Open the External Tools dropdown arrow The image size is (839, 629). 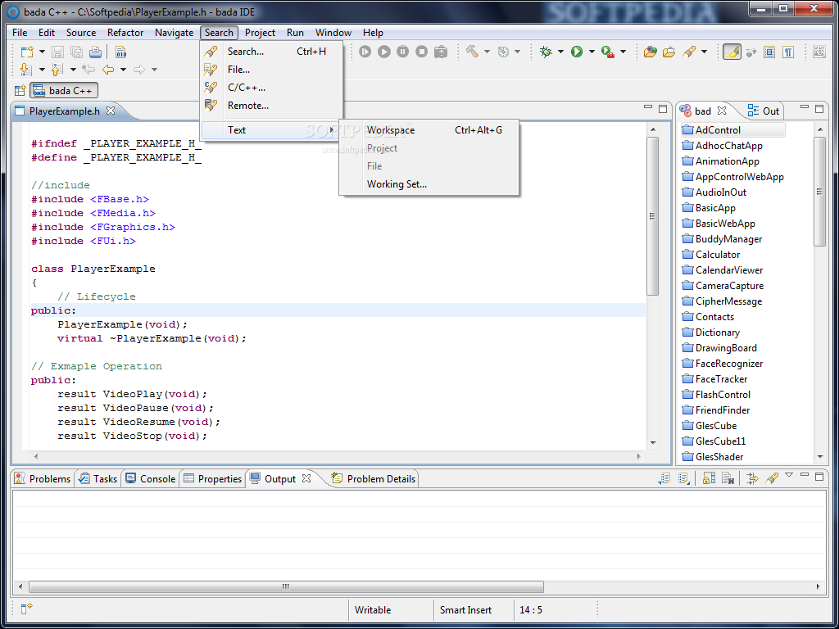[x=624, y=52]
